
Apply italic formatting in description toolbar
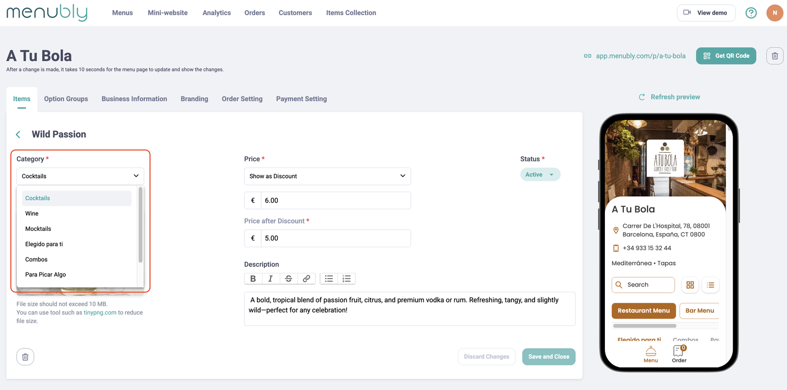pyautogui.click(x=270, y=279)
